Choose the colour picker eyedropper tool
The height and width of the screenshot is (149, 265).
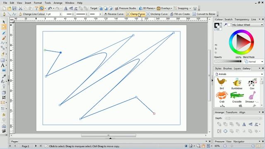(4, 76)
